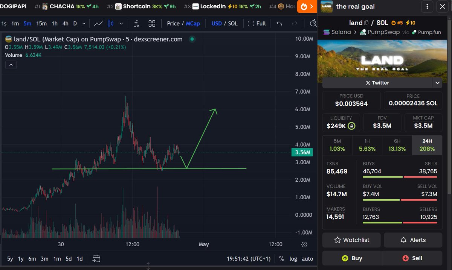Redo the chart action
The image size is (452, 270).
point(295,23)
